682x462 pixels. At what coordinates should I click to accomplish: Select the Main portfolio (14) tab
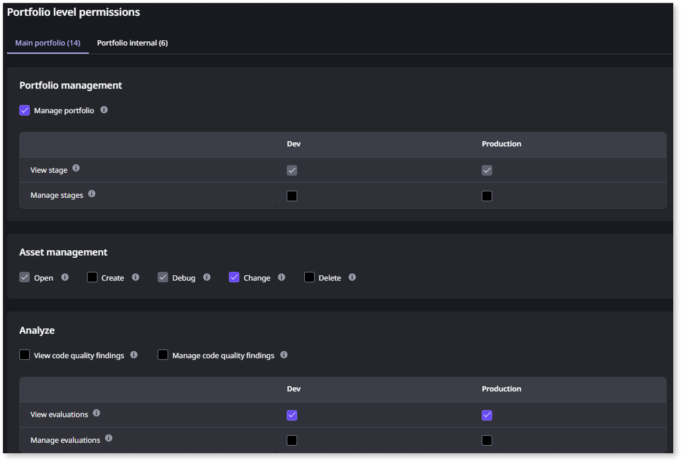pos(48,43)
